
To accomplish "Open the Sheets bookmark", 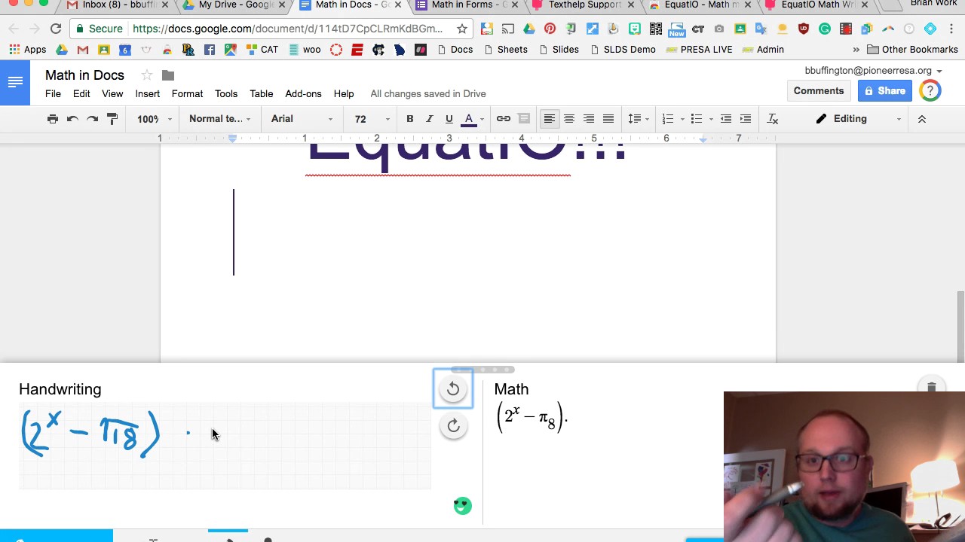I will coord(506,50).
